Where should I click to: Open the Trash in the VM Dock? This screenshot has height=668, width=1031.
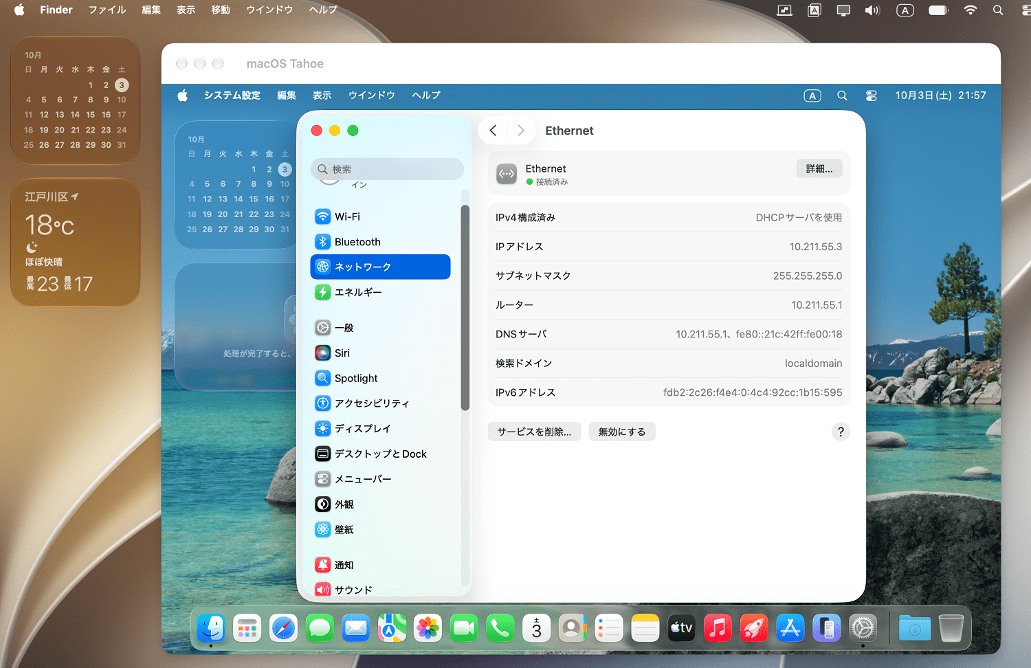pos(951,627)
